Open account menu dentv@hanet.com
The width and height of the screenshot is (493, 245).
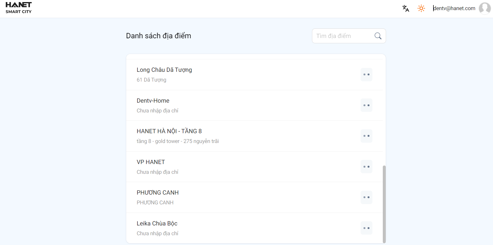click(454, 8)
